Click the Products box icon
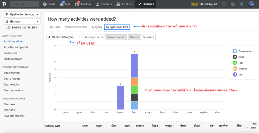Image resolution: width=259 pixels, height=133 pixels. tap(118, 4)
